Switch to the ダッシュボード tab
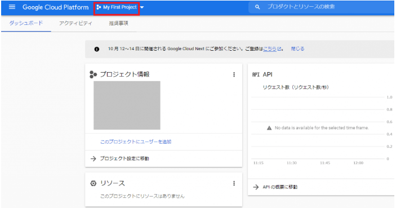 coord(26,23)
